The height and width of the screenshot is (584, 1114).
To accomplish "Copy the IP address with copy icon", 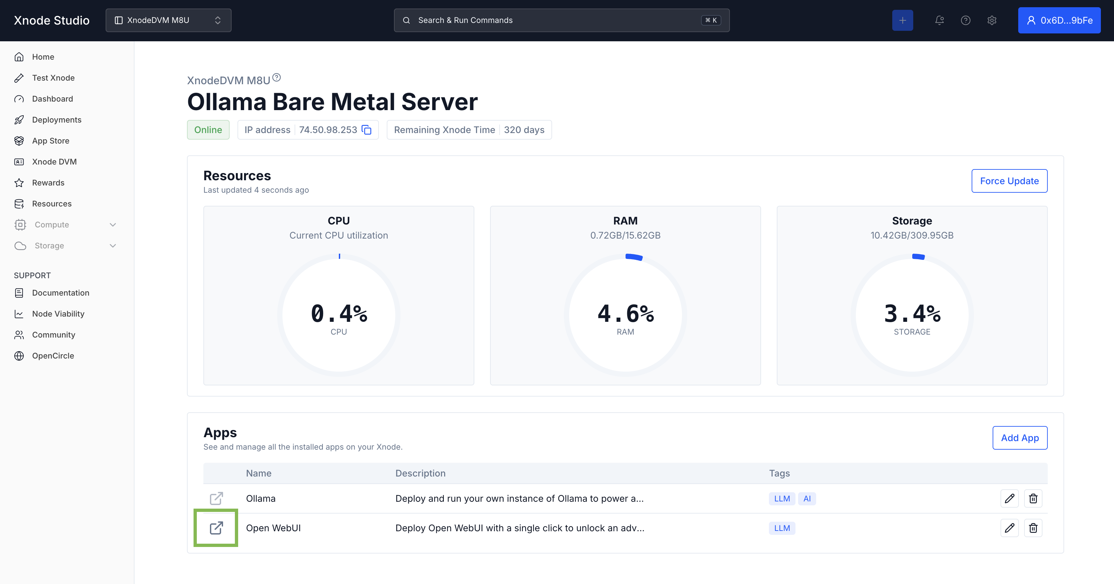I will [366, 130].
